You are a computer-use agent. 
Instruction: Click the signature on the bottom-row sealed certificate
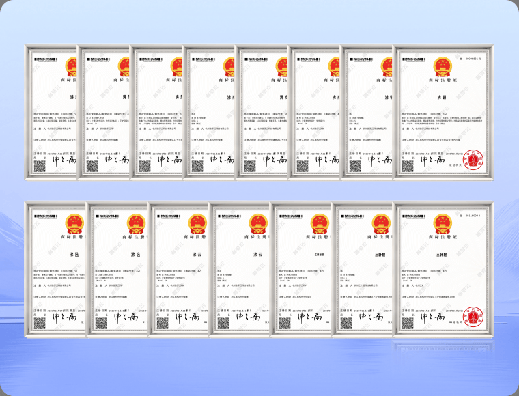[x=432, y=317]
